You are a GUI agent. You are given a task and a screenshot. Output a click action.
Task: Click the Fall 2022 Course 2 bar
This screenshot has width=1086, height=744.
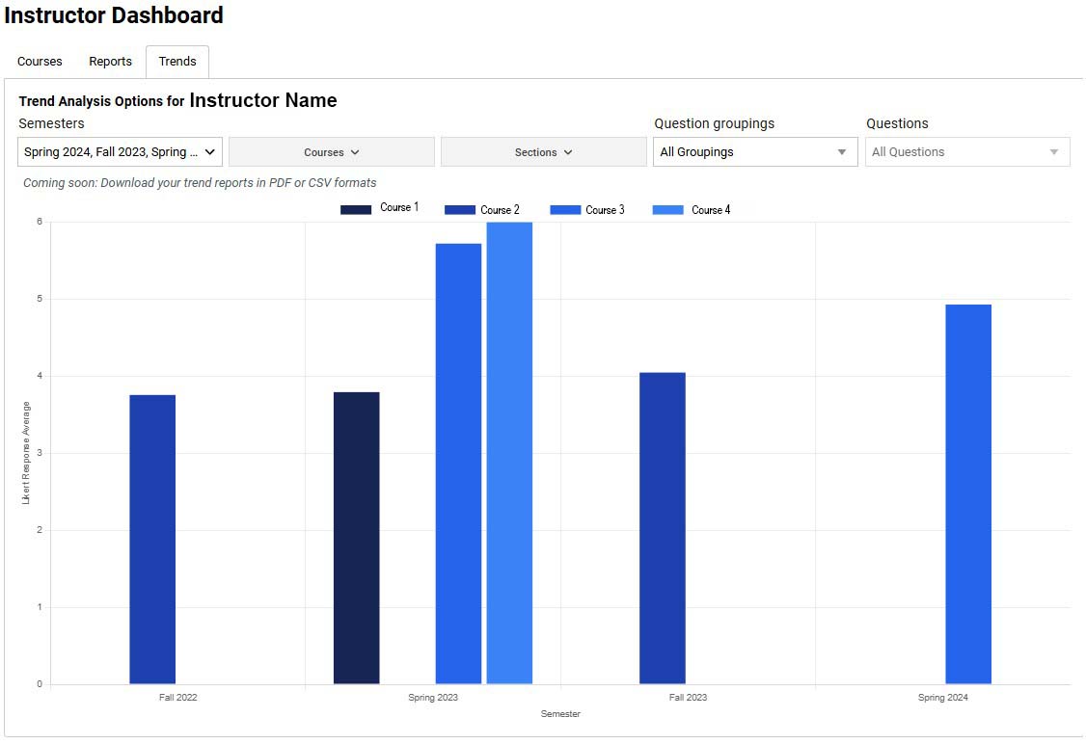coord(152,540)
